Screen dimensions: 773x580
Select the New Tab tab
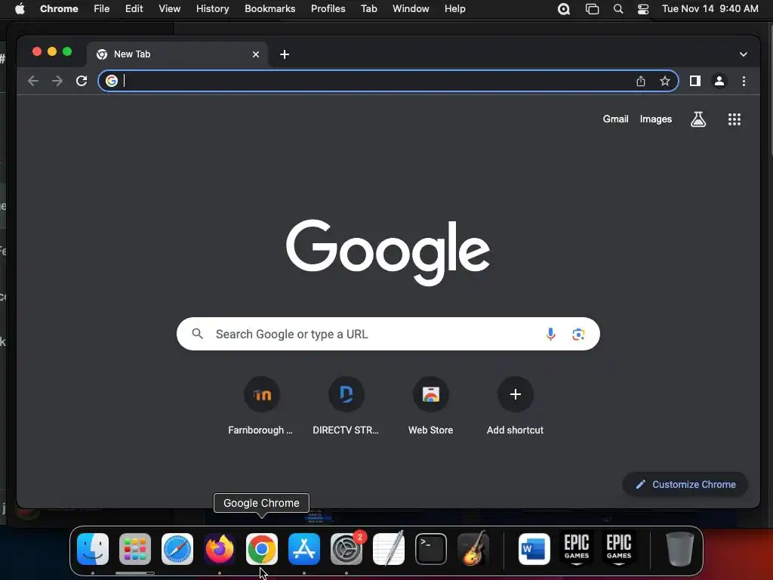click(x=177, y=54)
